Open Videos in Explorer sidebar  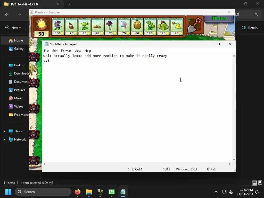16,106
